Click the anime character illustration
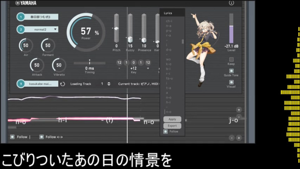300x169 pixels. pos(203,49)
